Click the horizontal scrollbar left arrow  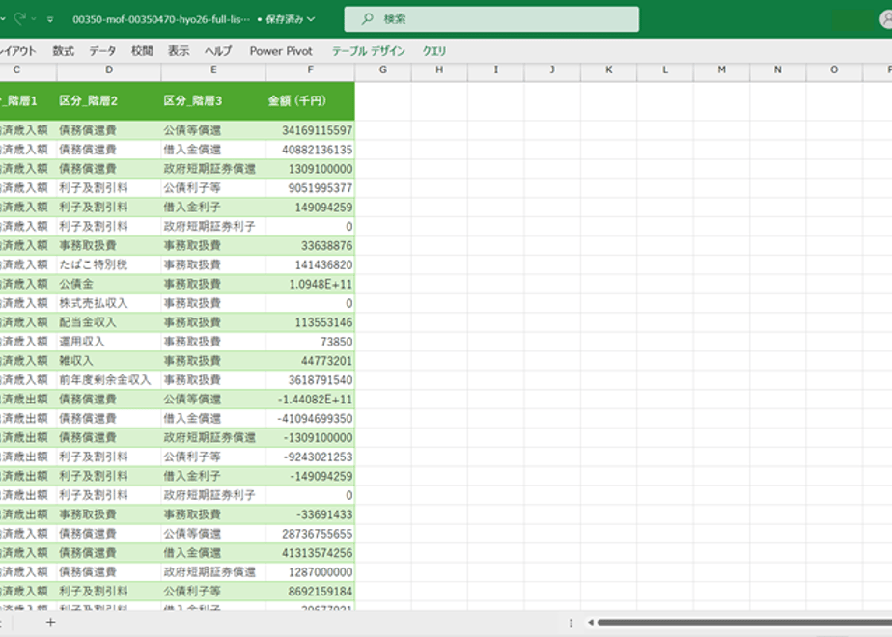(x=591, y=623)
